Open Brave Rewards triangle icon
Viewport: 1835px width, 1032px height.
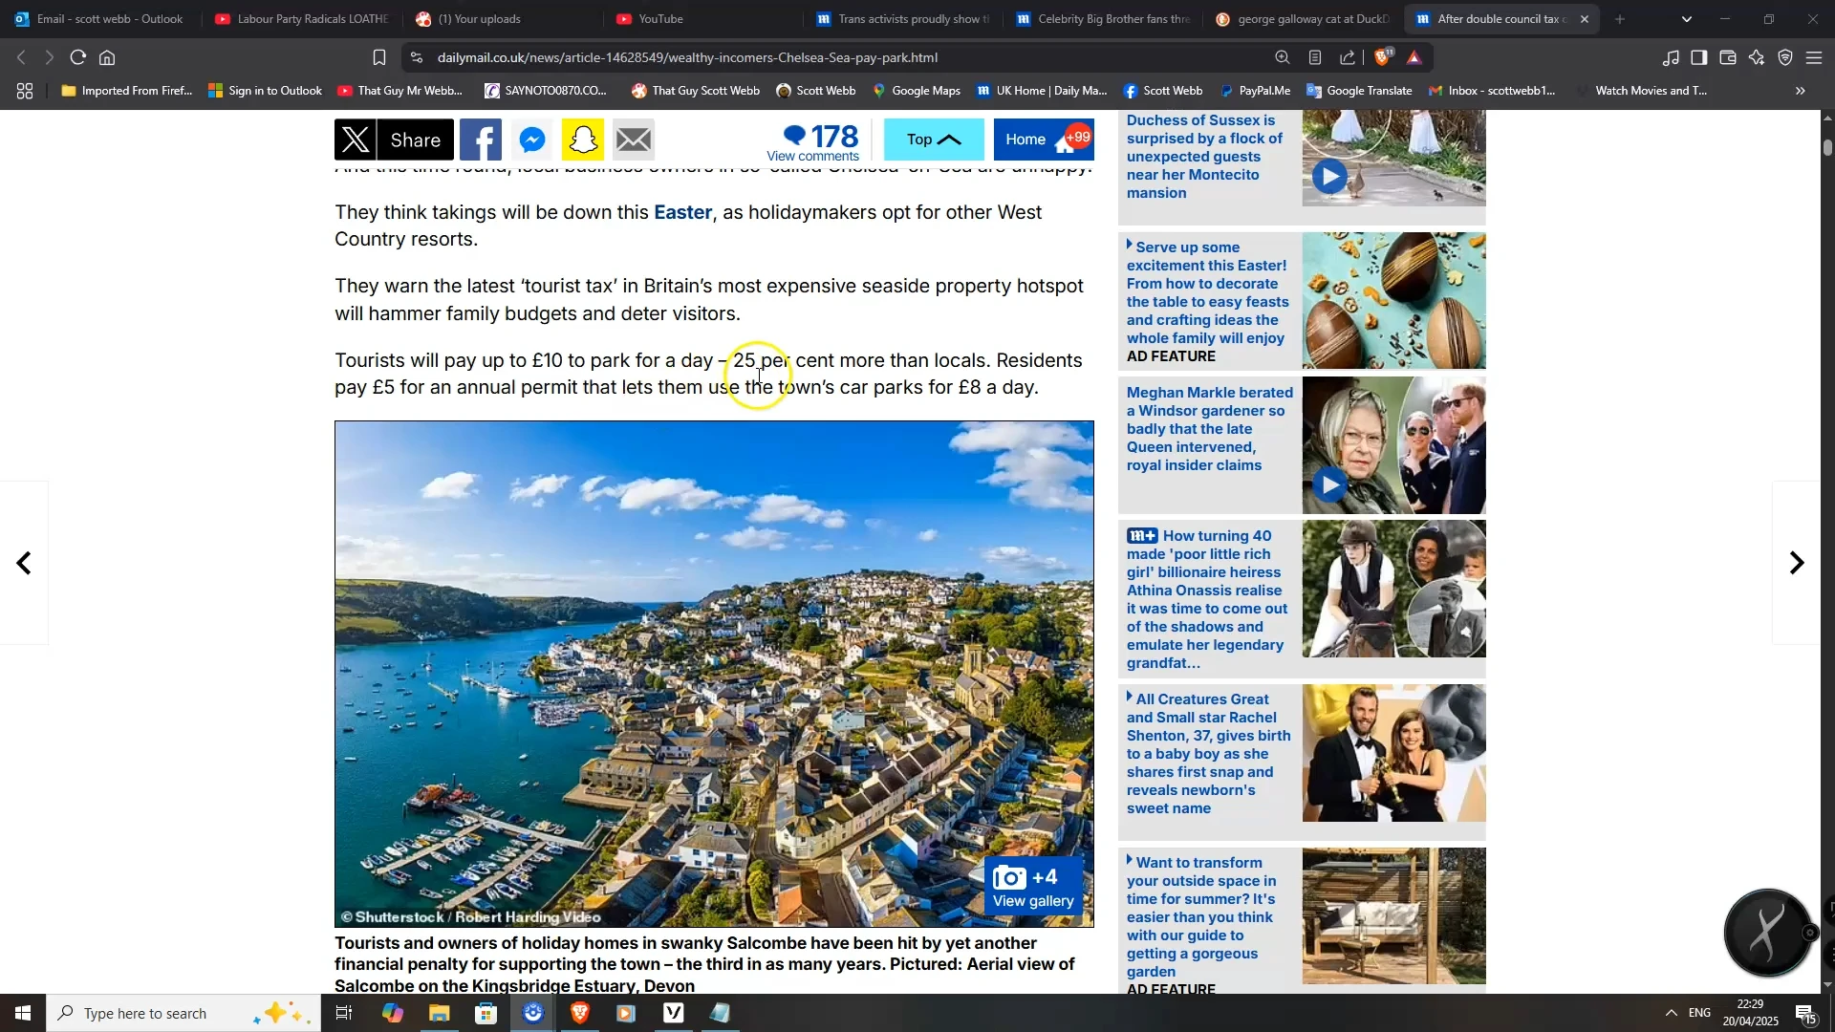tap(1415, 57)
